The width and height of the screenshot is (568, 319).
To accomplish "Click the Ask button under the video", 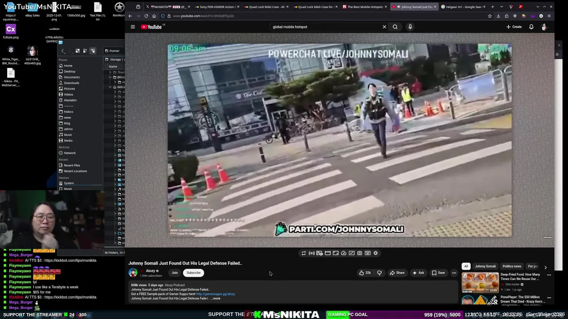I will (x=418, y=273).
